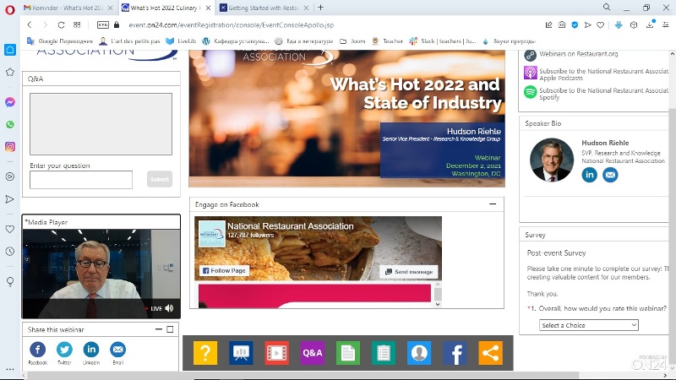Switch to Getting Started with Restaurant tab
Screen dimensions: 676x380
(264, 8)
